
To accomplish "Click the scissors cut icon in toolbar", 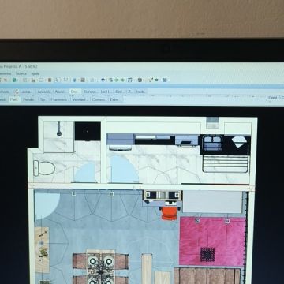I will click(6, 80).
